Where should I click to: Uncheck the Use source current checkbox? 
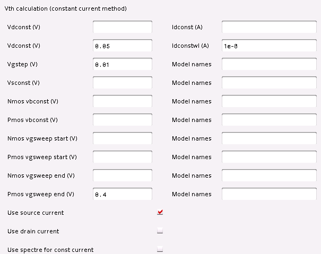pos(160,213)
